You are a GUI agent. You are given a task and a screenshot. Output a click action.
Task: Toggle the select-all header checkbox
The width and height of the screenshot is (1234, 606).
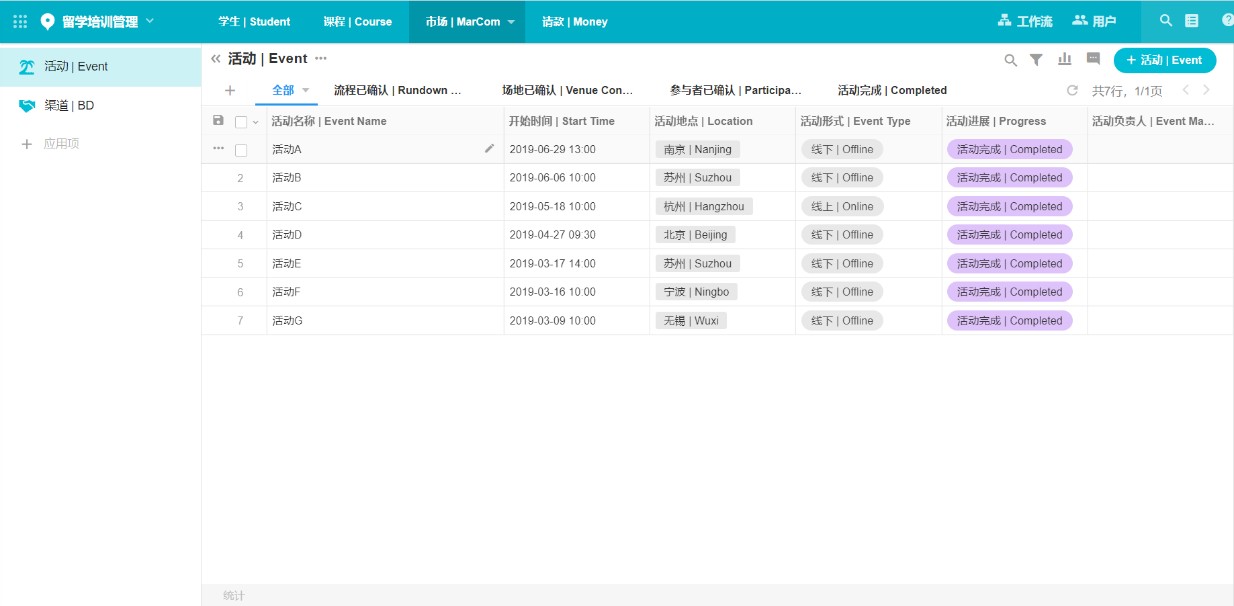point(241,122)
